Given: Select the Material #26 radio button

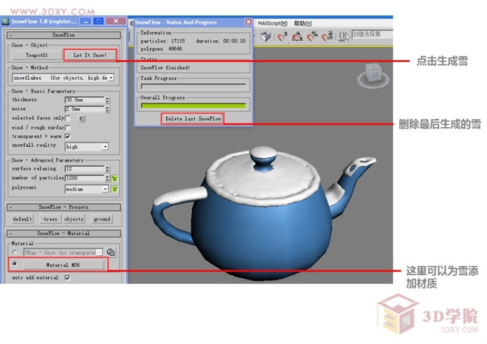Looking at the screenshot, I should click(x=15, y=264).
